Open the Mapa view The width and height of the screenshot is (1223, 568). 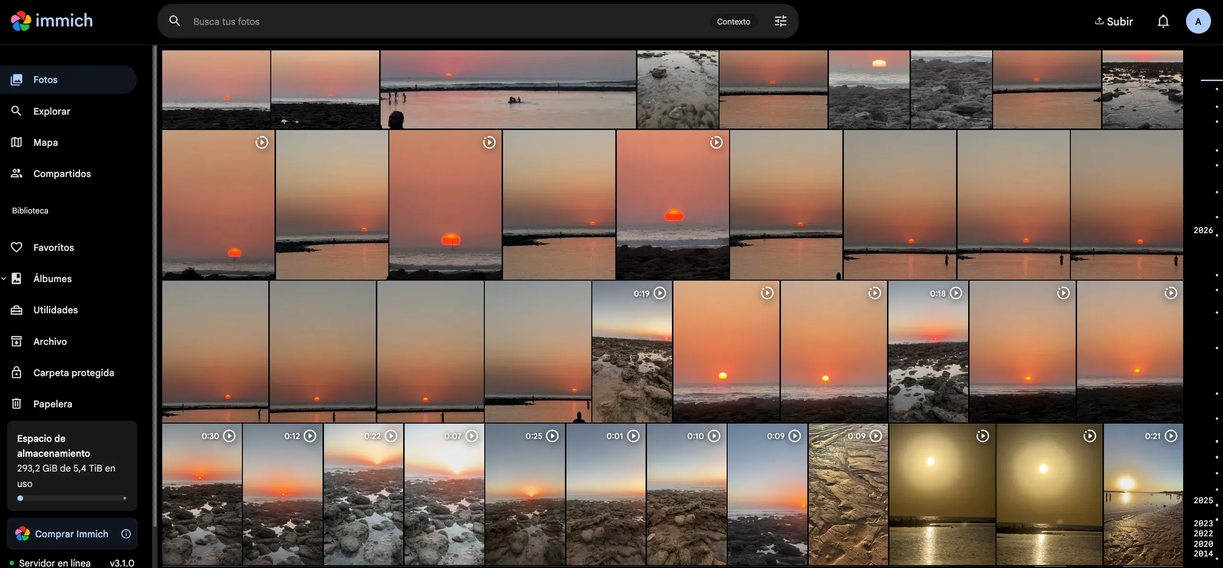69,142
